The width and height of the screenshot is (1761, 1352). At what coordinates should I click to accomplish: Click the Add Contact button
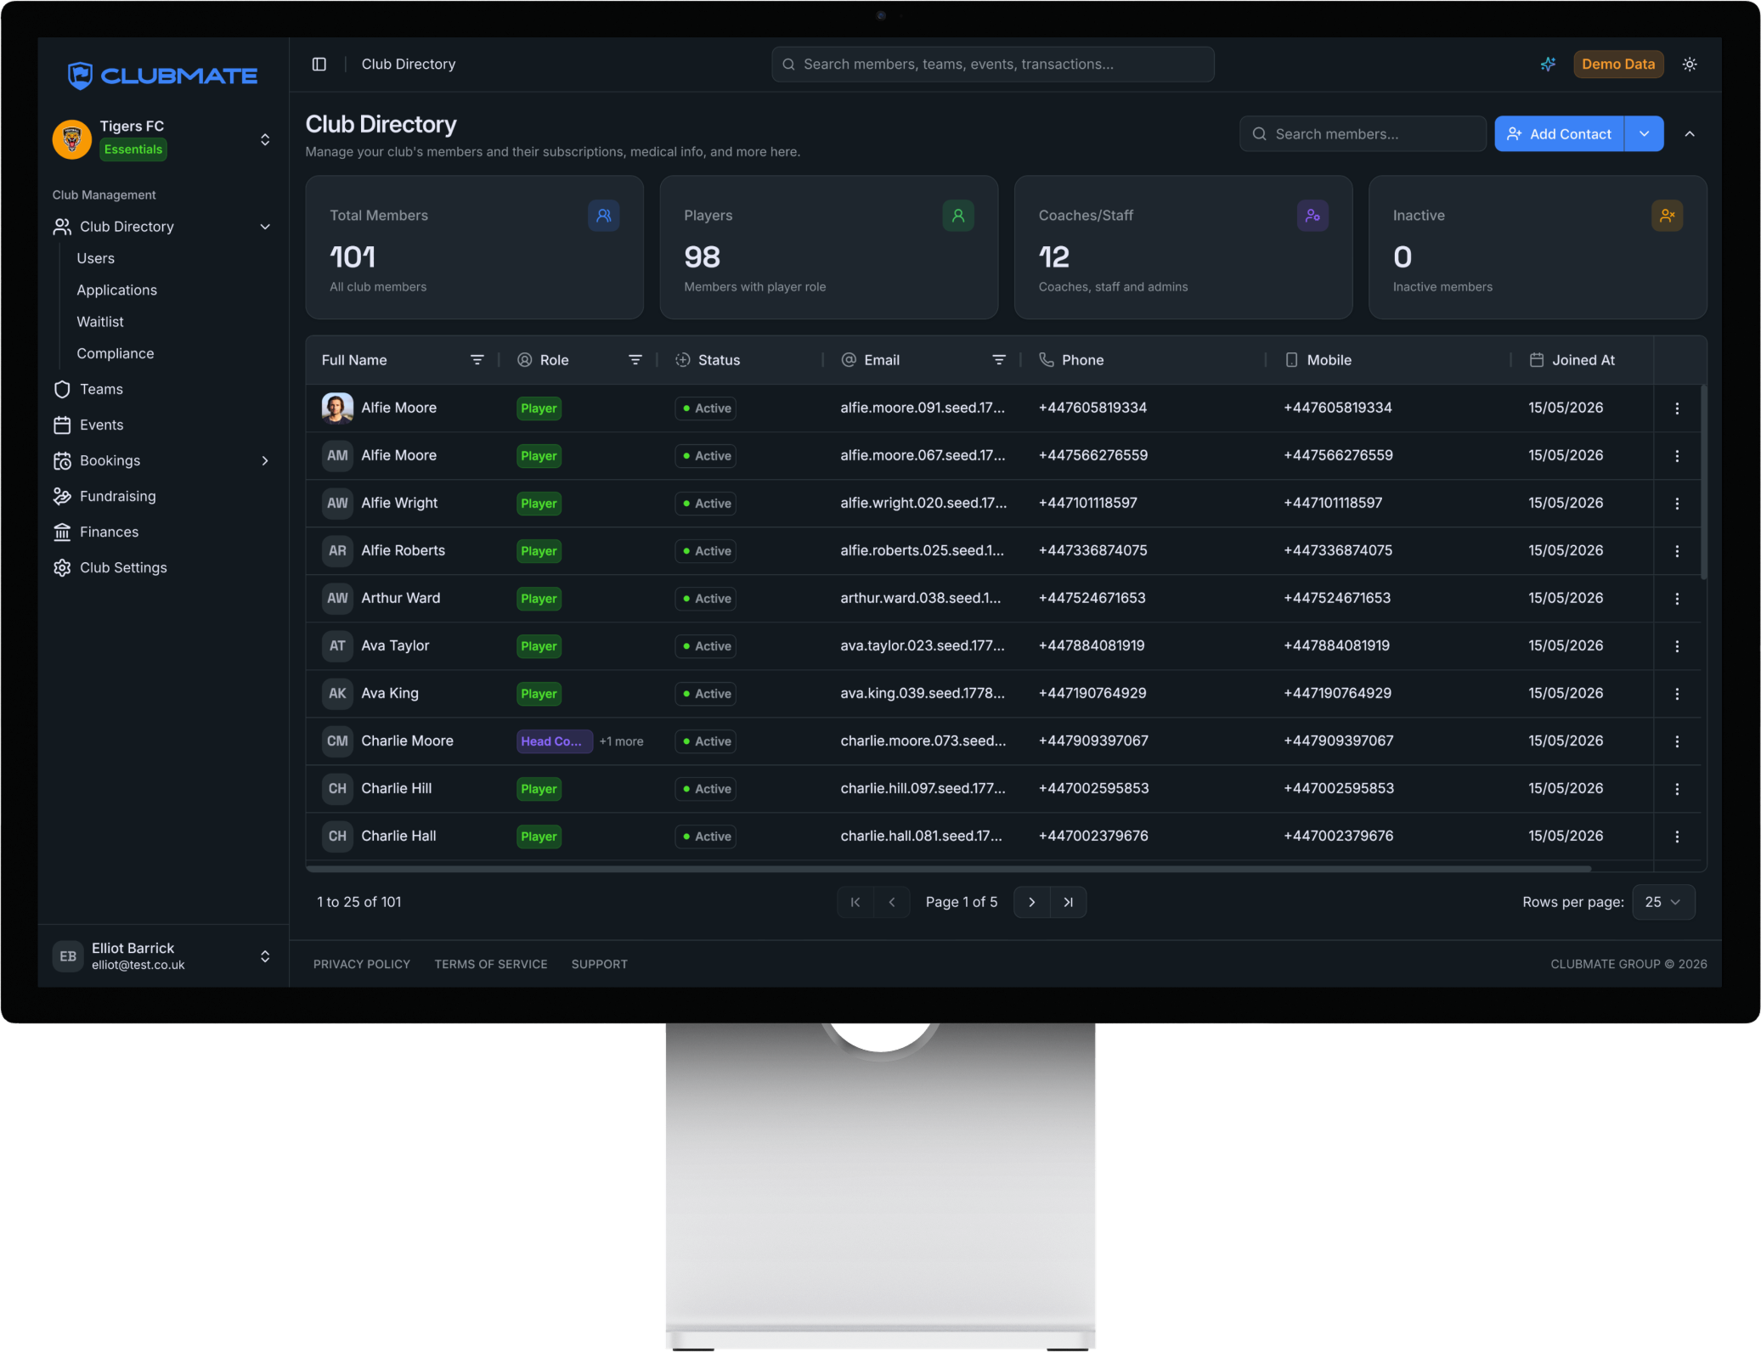click(x=1559, y=134)
